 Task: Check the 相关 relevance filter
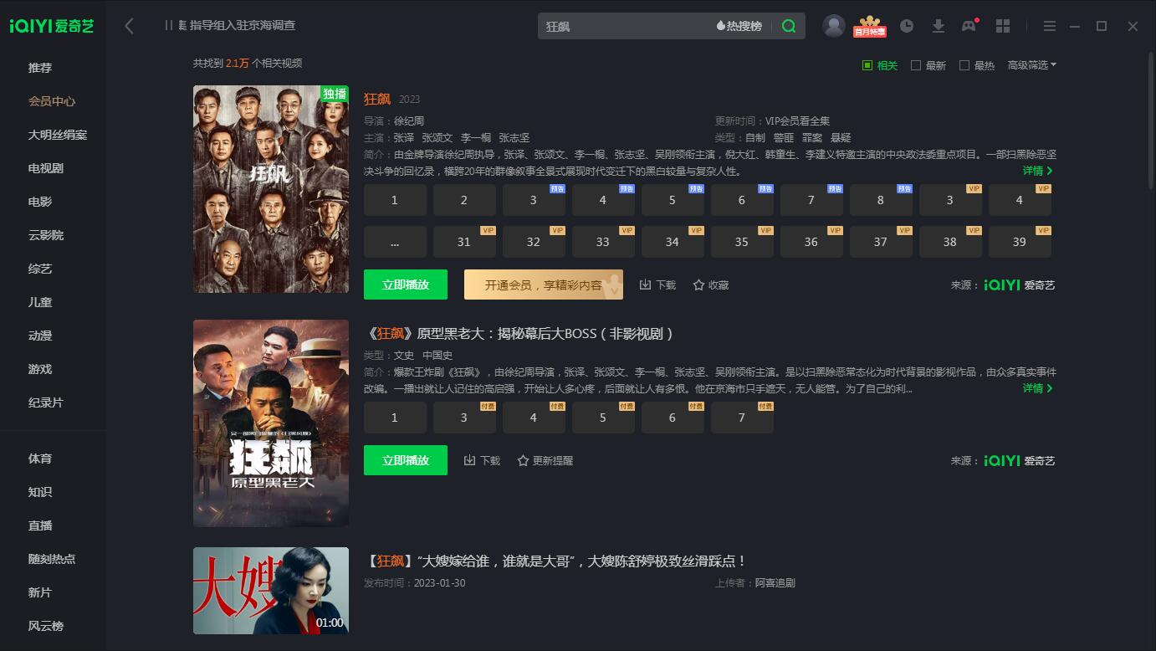coord(880,65)
